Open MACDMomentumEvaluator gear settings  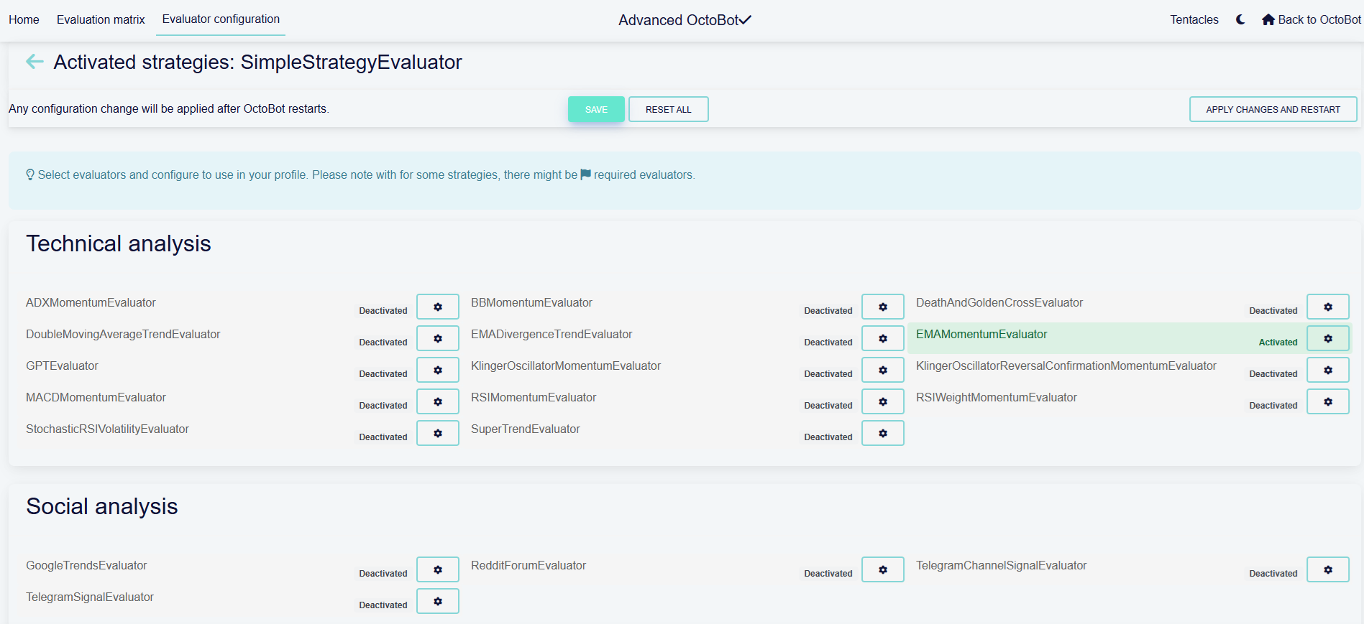click(x=438, y=401)
